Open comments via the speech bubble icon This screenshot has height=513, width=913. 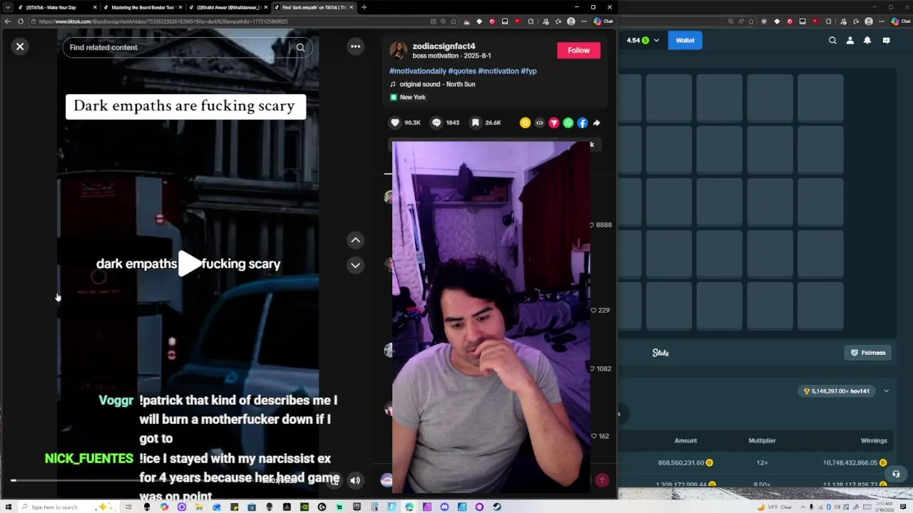[437, 123]
